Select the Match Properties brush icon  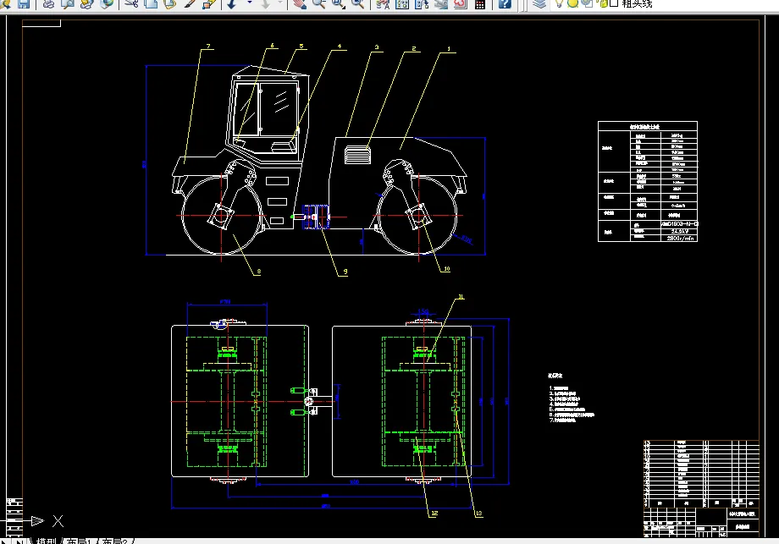pyautogui.click(x=190, y=4)
